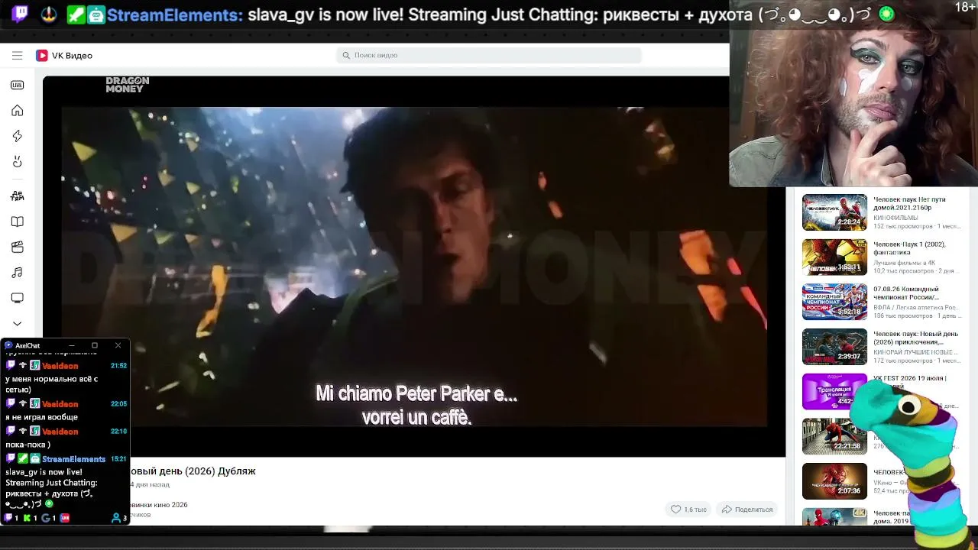Click the 21:52 timestamp in AxelChat
This screenshot has height=550, width=978.
click(x=118, y=366)
